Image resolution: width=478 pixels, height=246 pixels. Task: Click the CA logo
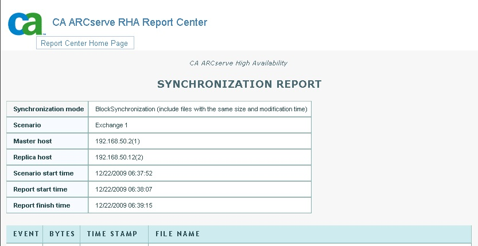coord(26,23)
